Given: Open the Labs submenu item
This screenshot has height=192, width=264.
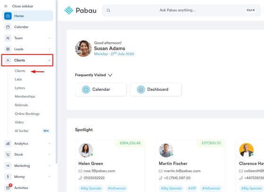Looking at the screenshot, I should click(18, 79).
